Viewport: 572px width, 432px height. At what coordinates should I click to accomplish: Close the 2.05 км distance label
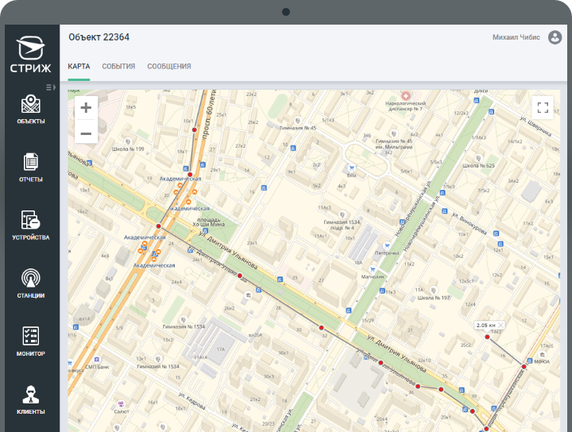[x=500, y=326]
